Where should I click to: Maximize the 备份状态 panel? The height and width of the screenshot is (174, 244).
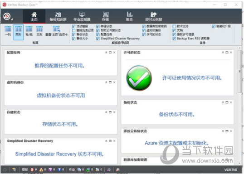[x=227, y=102]
